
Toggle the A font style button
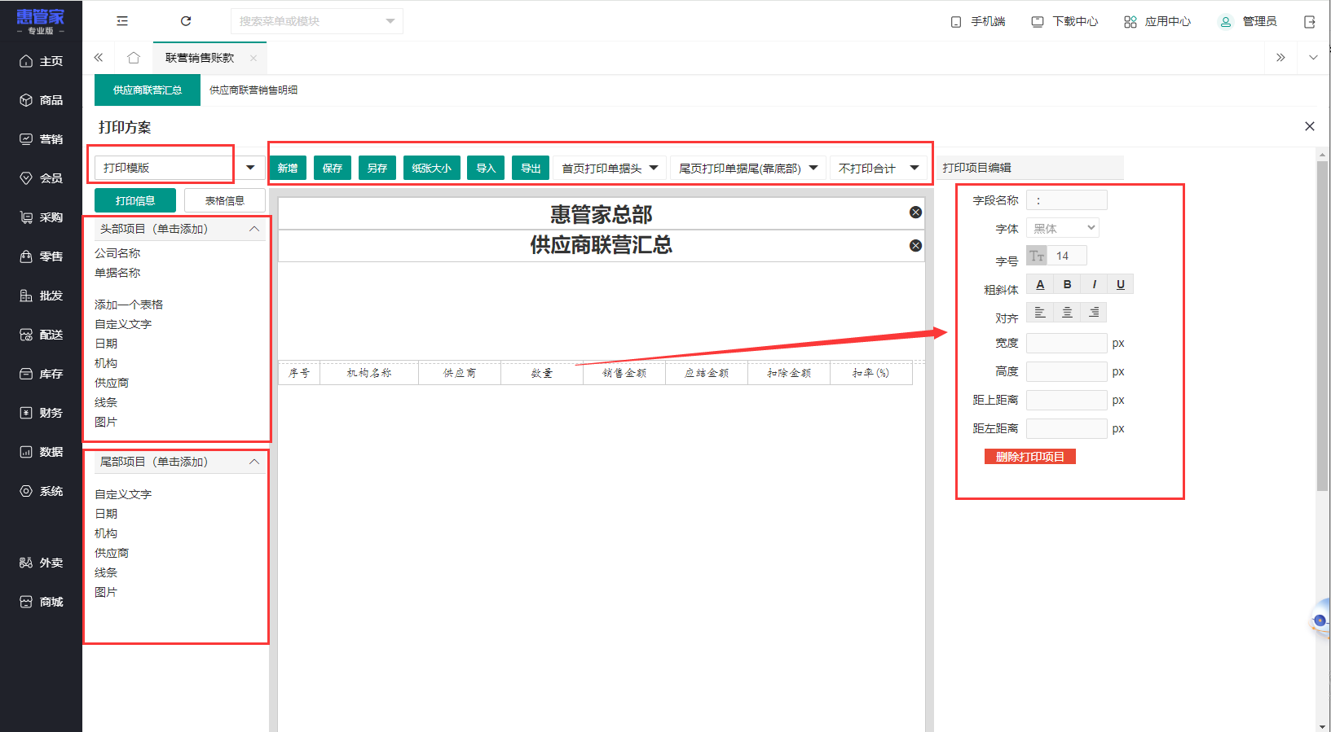(1040, 284)
